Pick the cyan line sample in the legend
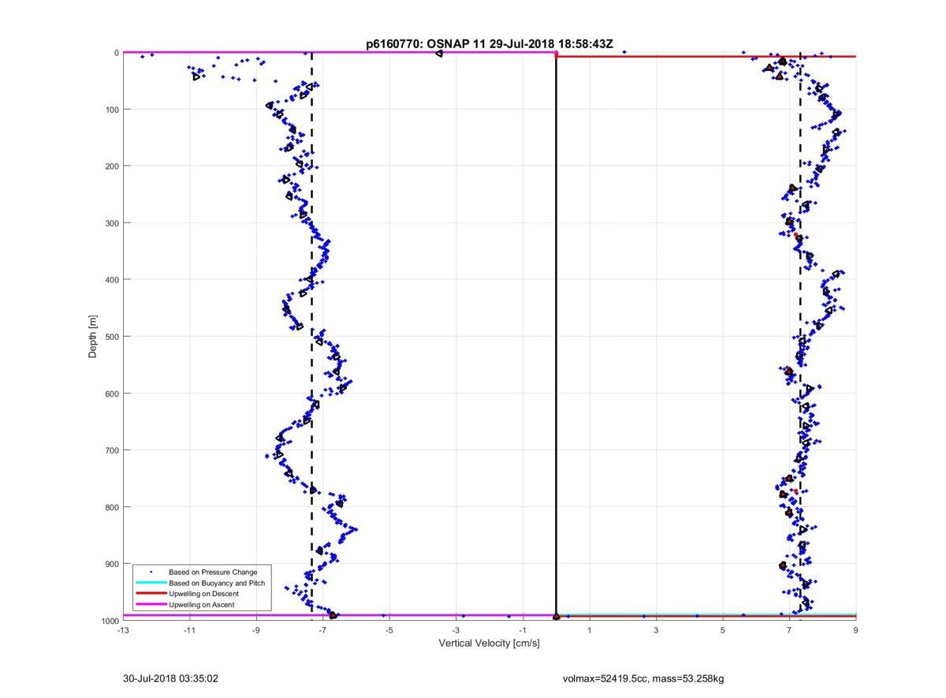The width and height of the screenshot is (946, 698). (x=151, y=583)
